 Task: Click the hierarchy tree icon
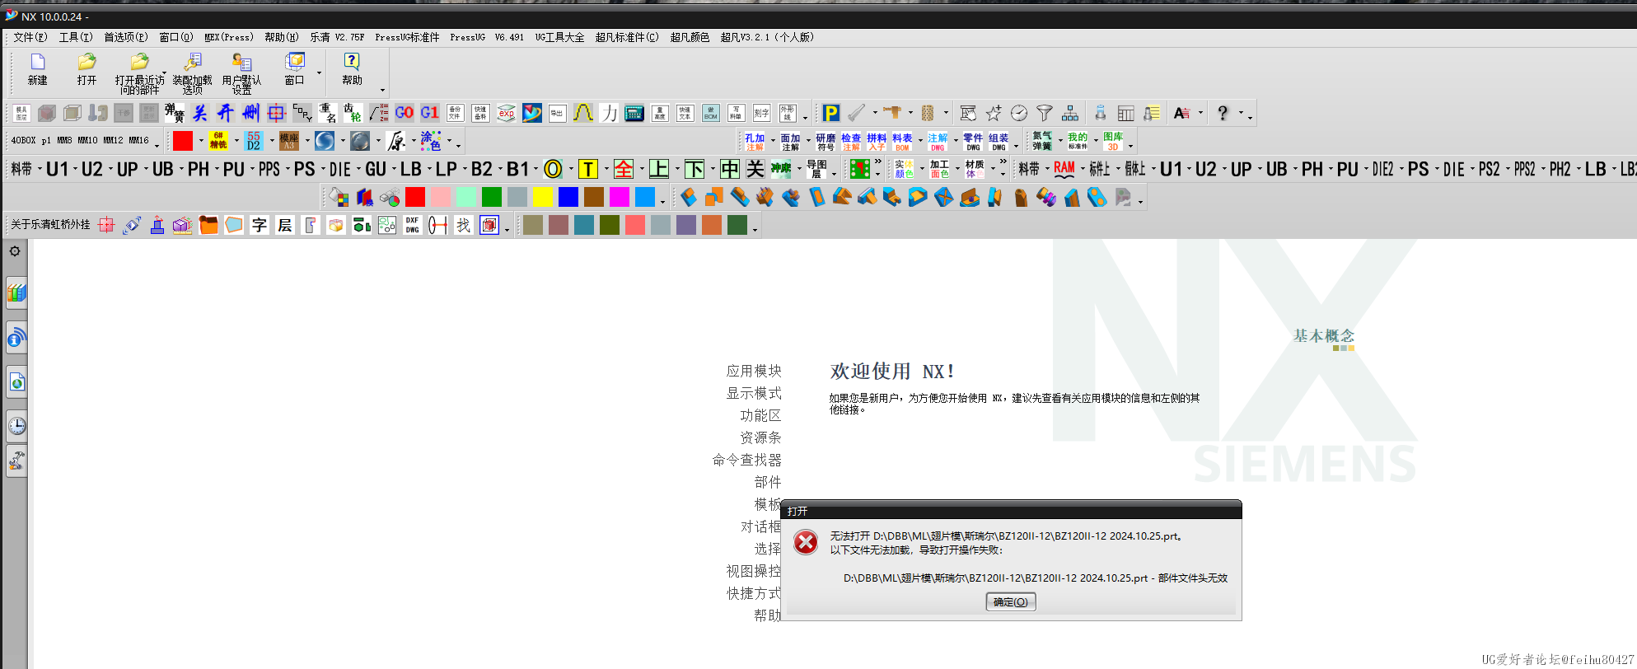point(1070,113)
